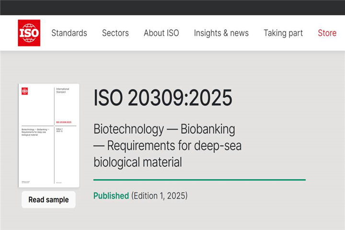345x230 pixels.
Task: Click the dark bar at page top
Action: [172, 7]
